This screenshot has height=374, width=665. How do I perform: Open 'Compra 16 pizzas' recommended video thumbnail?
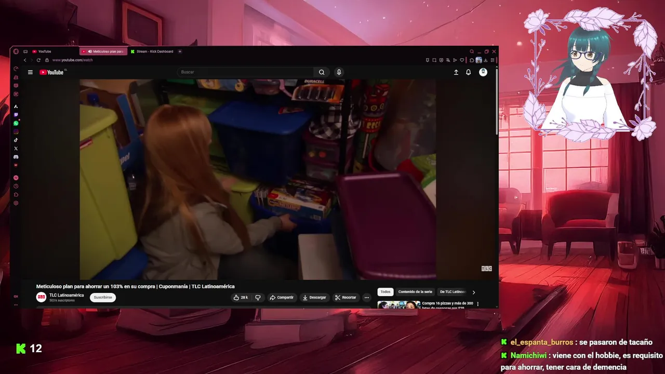(398, 305)
